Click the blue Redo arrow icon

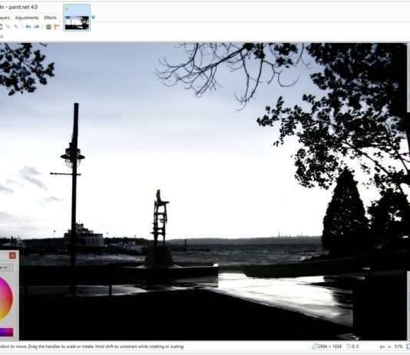37,27
